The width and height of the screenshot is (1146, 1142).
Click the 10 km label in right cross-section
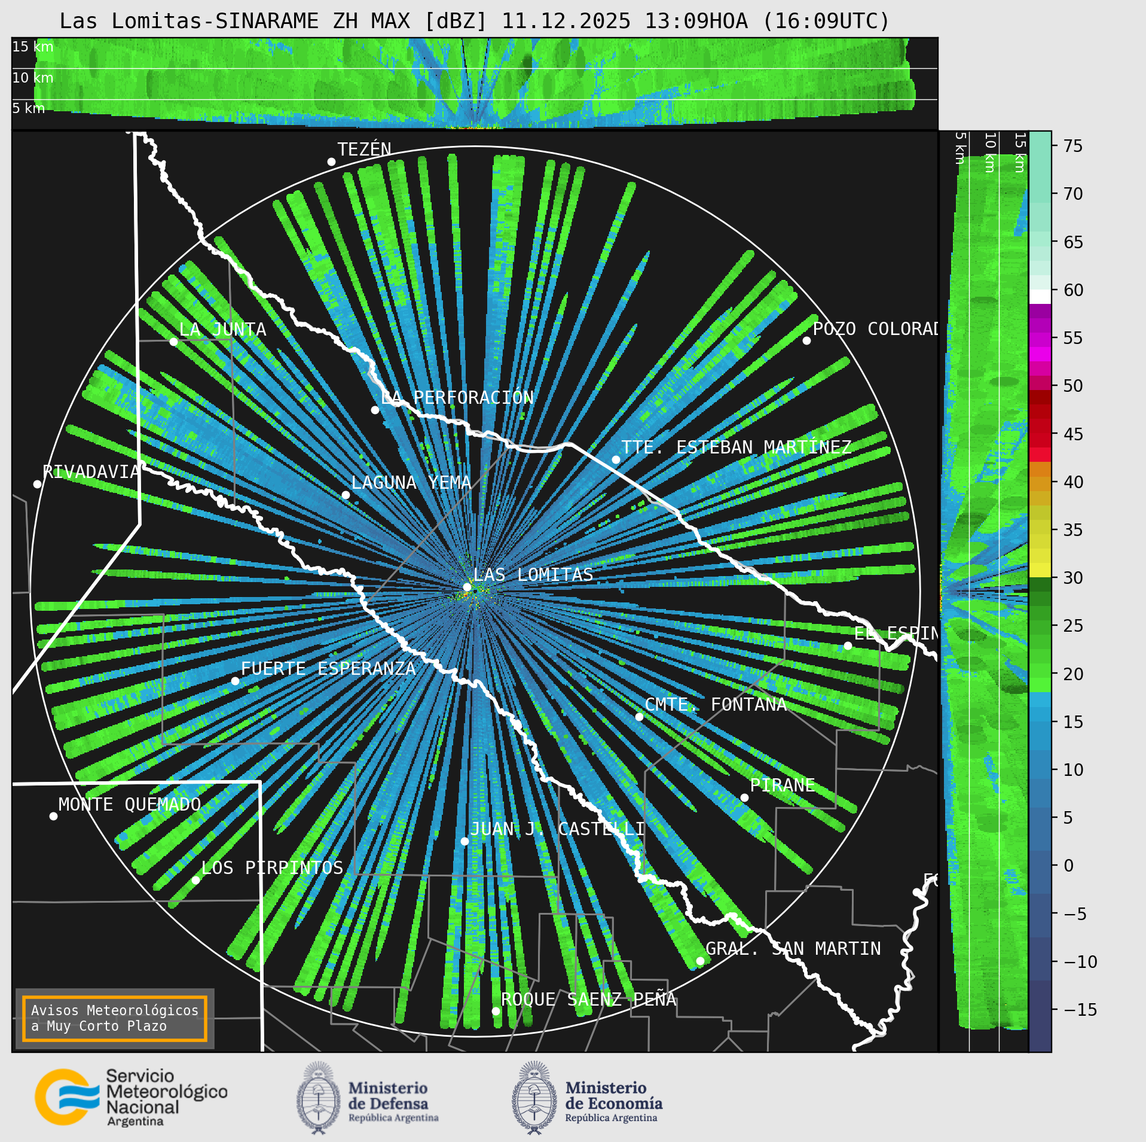pyautogui.click(x=989, y=153)
